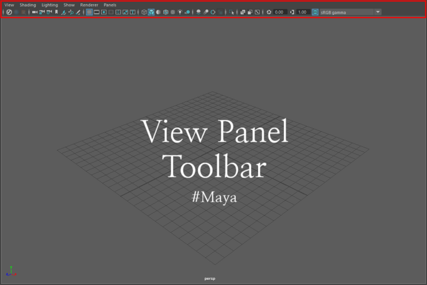Edit the gamma value 1.00
Screen dimensions: 427x285
tap(303, 12)
